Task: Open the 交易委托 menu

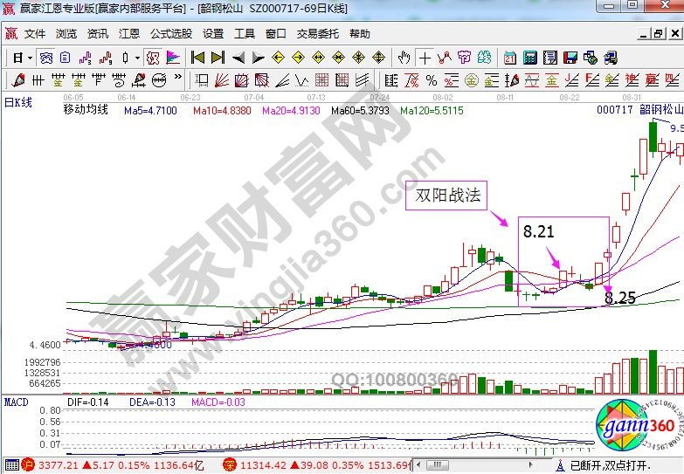Action: click(x=318, y=34)
